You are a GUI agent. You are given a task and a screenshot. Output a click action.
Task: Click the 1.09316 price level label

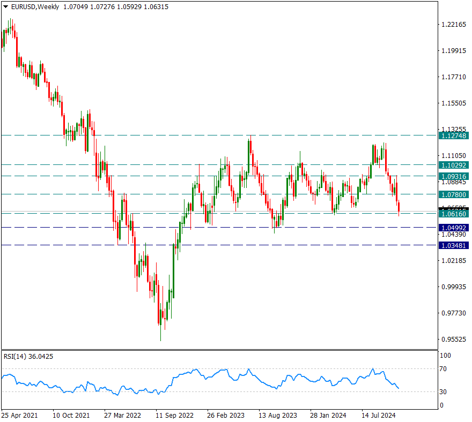point(454,176)
